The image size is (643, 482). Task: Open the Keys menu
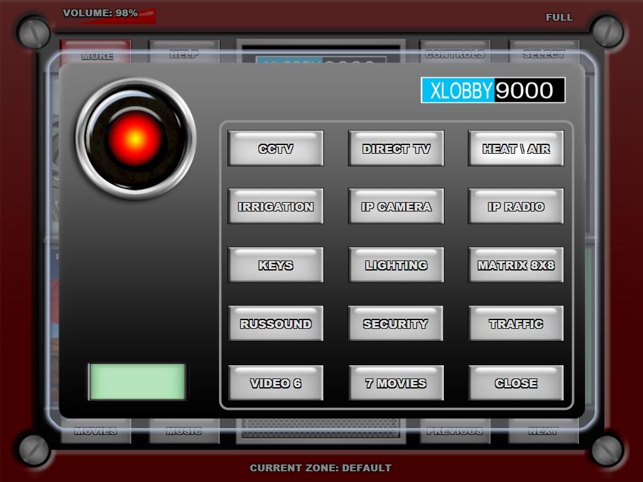click(276, 265)
